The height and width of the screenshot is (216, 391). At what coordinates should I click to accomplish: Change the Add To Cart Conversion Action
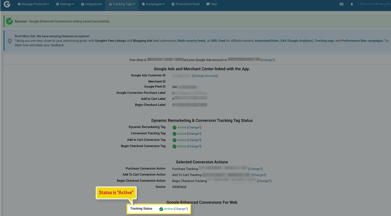coord(259,175)
